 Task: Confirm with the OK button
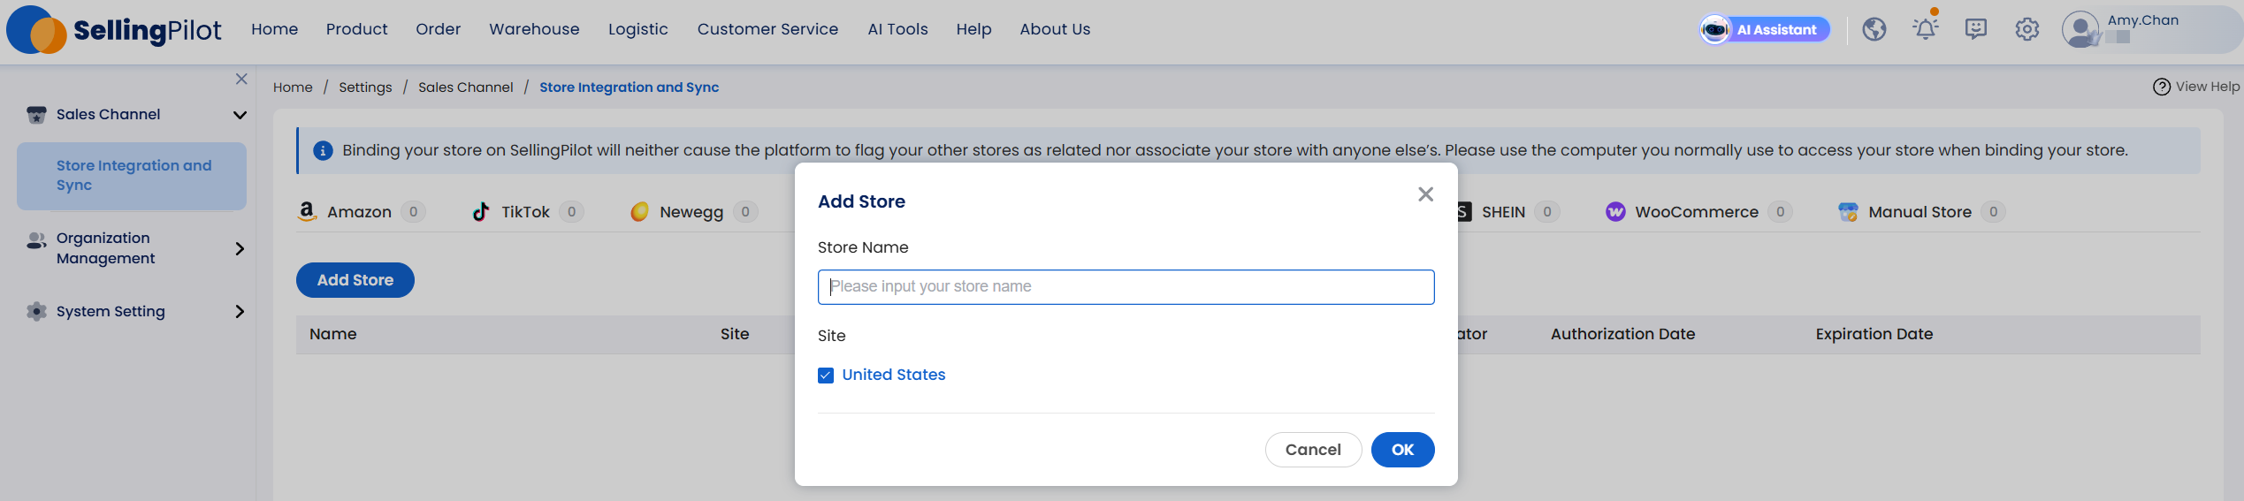pos(1402,450)
